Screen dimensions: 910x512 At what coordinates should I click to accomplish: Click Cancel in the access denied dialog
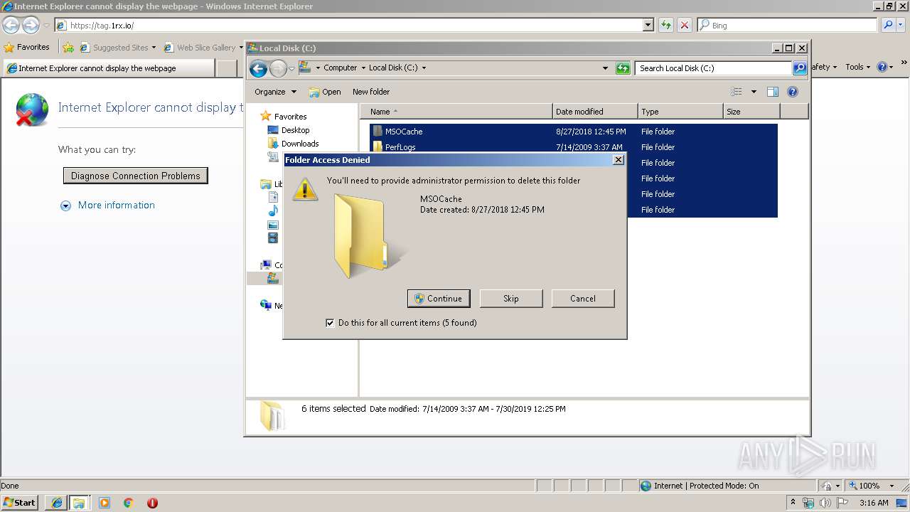582,299
